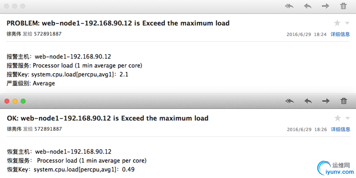Click the OK email subject line
The width and height of the screenshot is (356, 178).
(x=107, y=118)
